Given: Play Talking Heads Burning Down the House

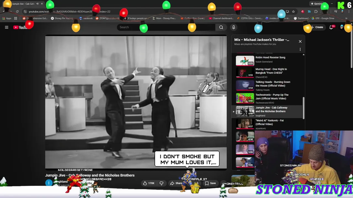Looking at the screenshot, I should click(268, 86).
